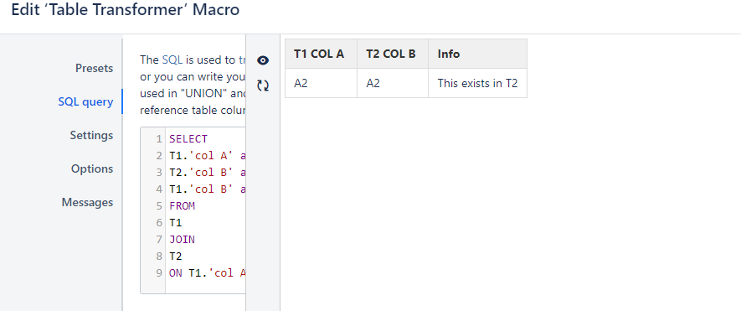Click the 'Edit Table Transformer Macro' title

click(126, 9)
